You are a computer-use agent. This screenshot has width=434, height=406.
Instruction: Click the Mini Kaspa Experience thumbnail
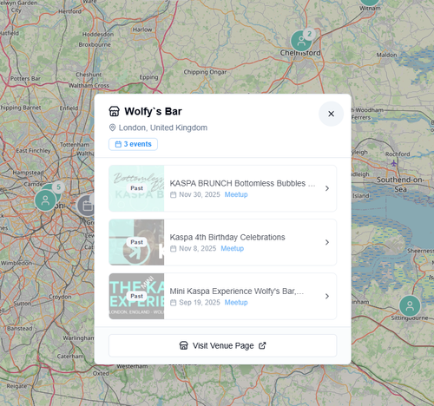(136, 296)
